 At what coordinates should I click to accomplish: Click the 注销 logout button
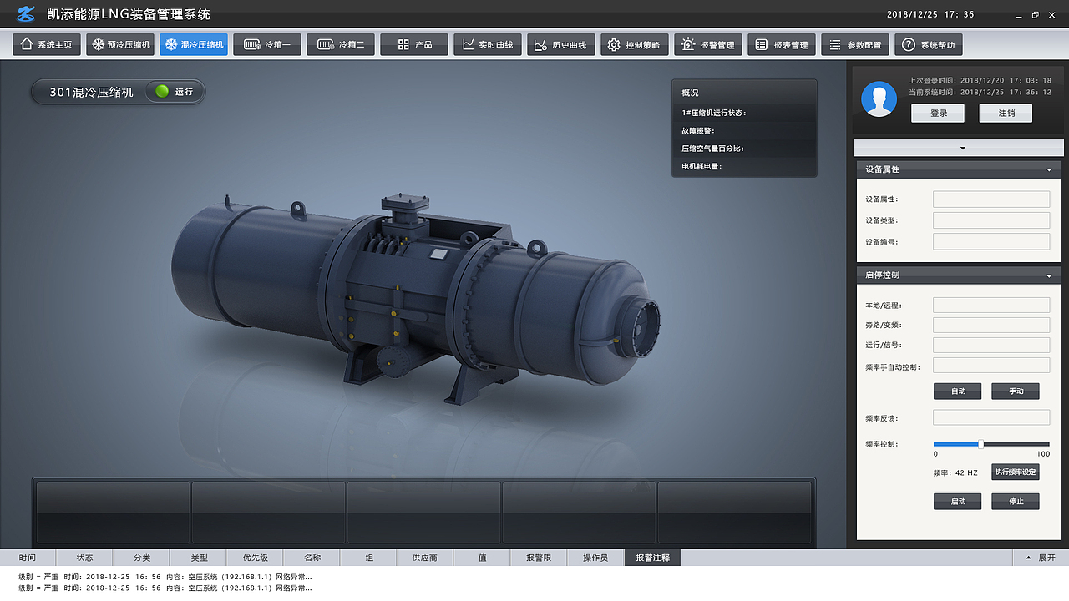pyautogui.click(x=1006, y=113)
